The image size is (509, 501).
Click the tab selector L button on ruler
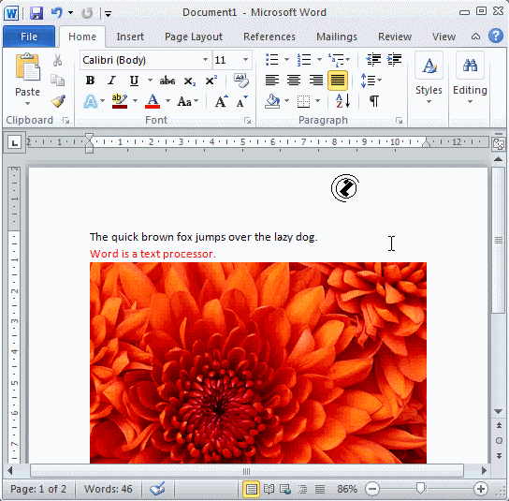pyautogui.click(x=15, y=142)
